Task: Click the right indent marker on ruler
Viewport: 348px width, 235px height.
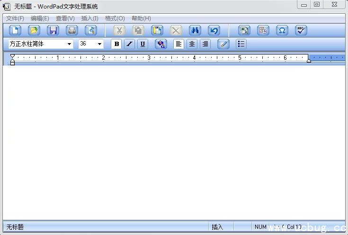Action: pyautogui.click(x=309, y=61)
